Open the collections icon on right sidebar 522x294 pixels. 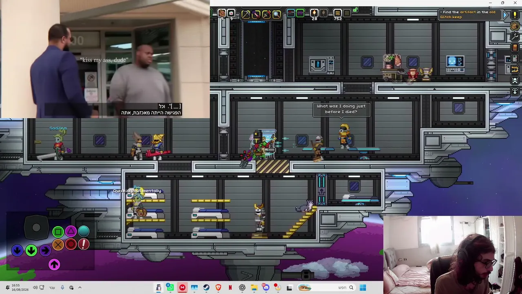[515, 69]
